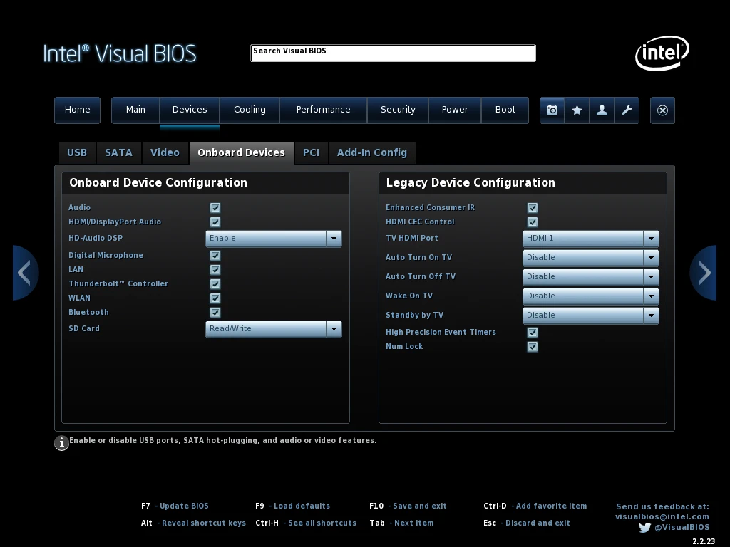Click the Home button

(77, 110)
